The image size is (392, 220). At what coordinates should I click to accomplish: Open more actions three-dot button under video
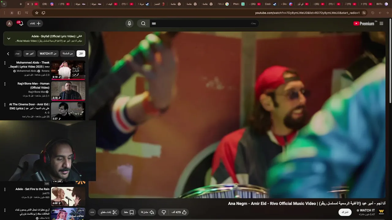pos(92,212)
